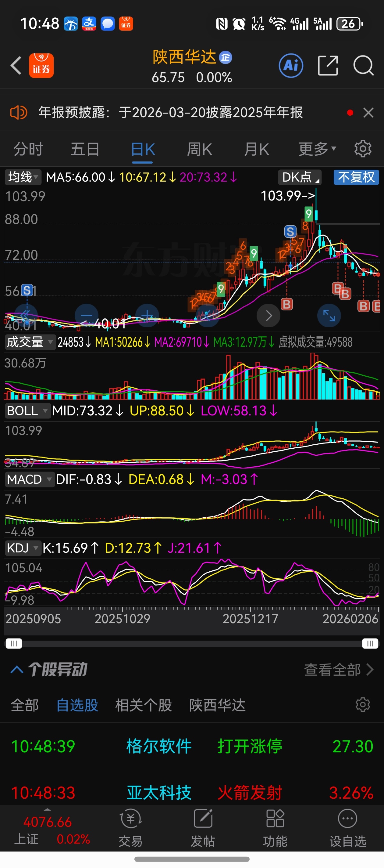The width and height of the screenshot is (384, 868).
Task: Tap the blue 正 badge beside 陕西华达
Action: click(x=226, y=57)
